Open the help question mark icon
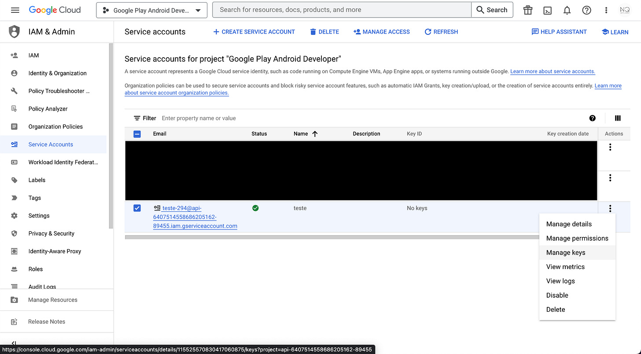 click(586, 10)
